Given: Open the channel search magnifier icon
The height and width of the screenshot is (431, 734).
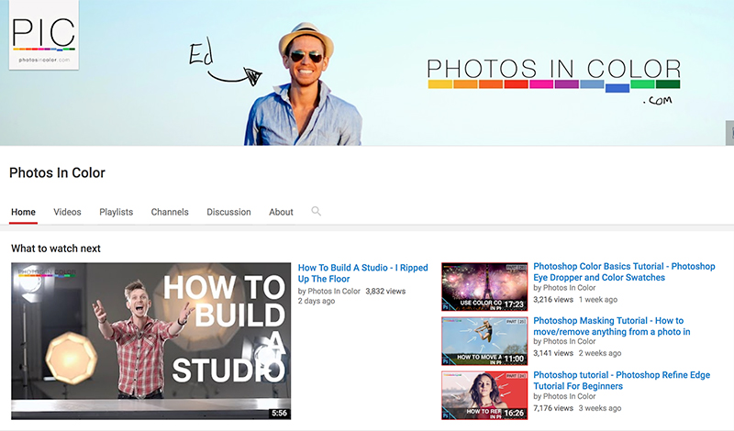Looking at the screenshot, I should pyautogui.click(x=316, y=211).
